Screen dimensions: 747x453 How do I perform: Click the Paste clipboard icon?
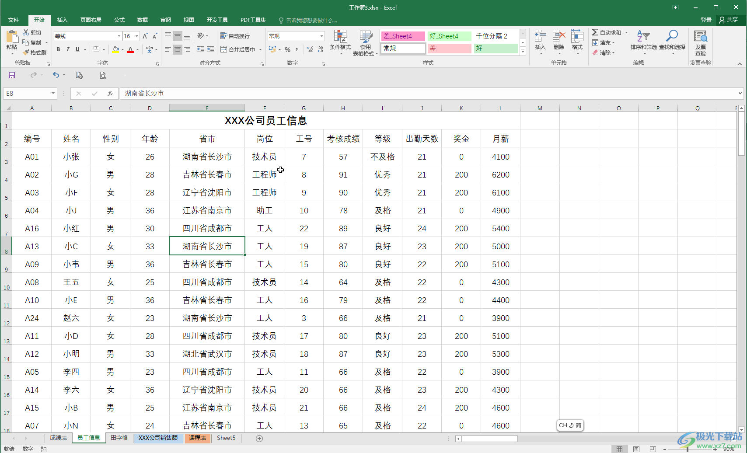[x=12, y=37]
